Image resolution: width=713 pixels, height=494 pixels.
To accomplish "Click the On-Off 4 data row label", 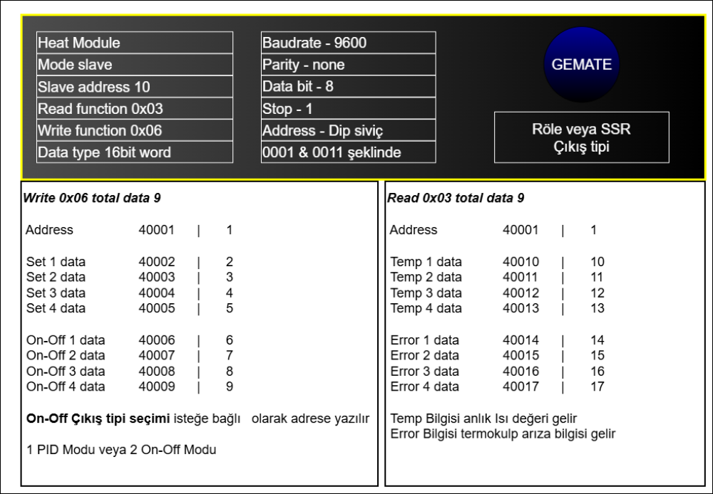I will click(x=65, y=387).
